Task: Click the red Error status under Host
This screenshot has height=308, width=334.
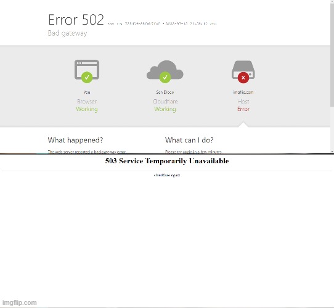Action: tap(243, 109)
